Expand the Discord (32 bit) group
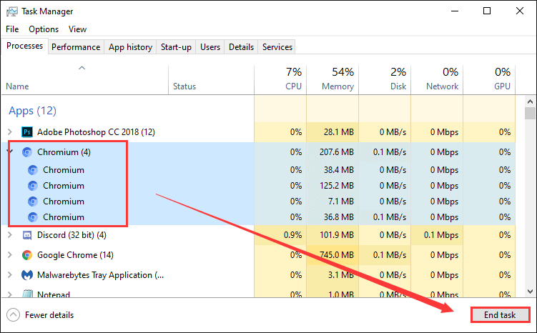The height and width of the screenshot is (333, 537). [10, 235]
